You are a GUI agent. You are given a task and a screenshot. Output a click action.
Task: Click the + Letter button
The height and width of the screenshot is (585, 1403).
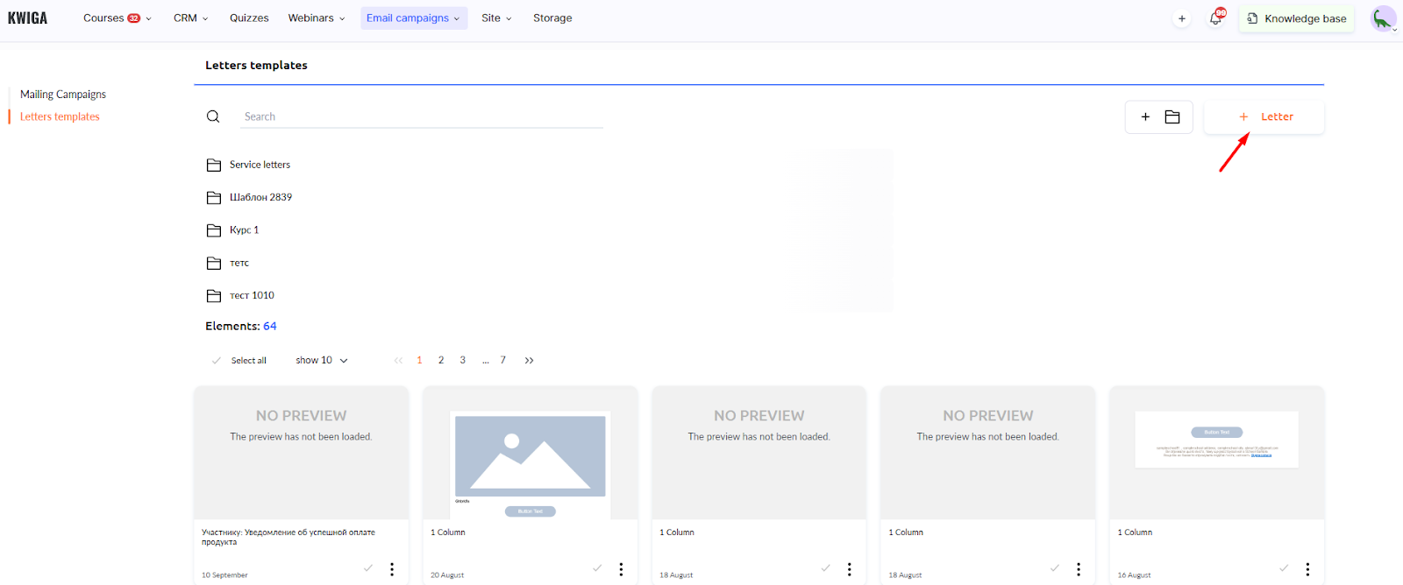(x=1264, y=116)
